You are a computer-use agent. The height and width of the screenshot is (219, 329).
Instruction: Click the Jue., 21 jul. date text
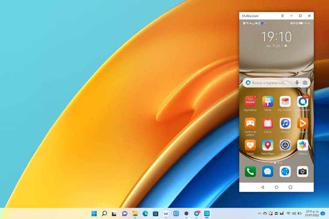click(x=272, y=46)
